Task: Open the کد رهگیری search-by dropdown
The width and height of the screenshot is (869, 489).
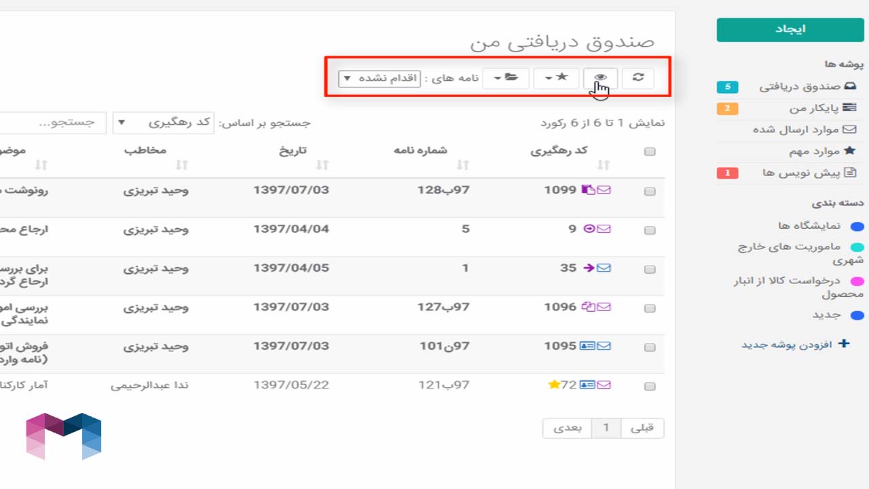Action: (x=163, y=123)
